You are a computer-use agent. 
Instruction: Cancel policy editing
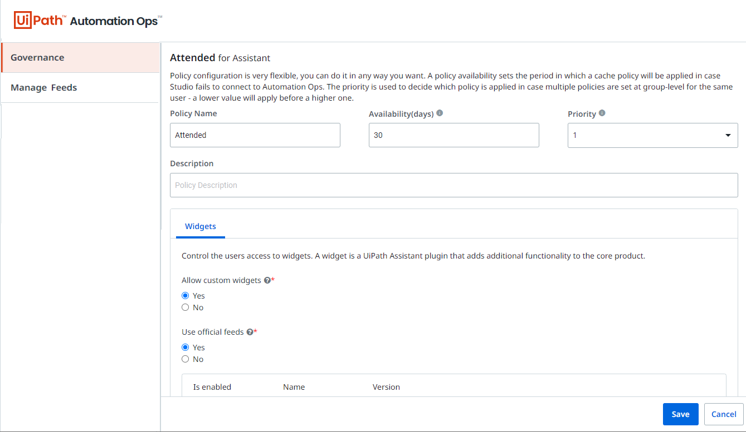724,414
